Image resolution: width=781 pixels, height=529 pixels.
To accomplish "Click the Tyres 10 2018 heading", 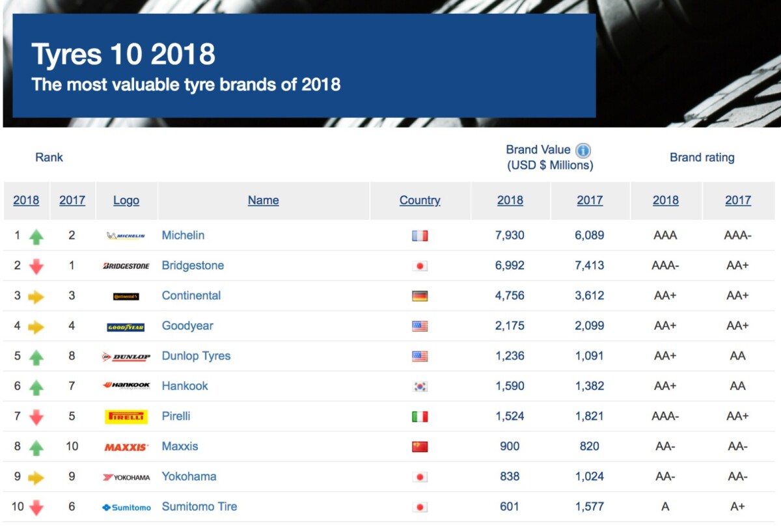I will [124, 55].
